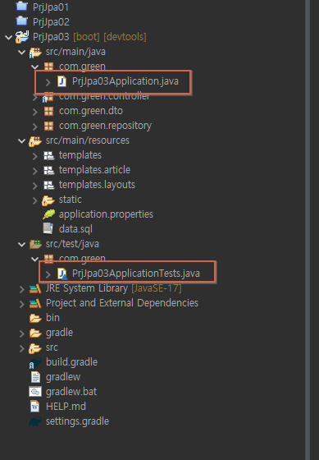Expand the templates.article folder
Screen dimensions: 319x460
(35, 171)
